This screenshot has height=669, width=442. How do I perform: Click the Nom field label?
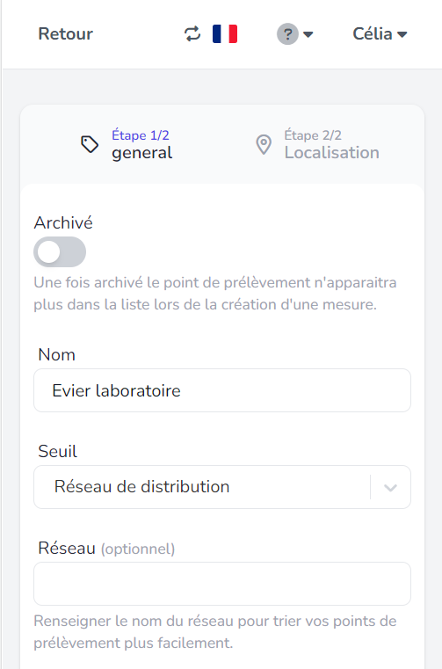[57, 354]
